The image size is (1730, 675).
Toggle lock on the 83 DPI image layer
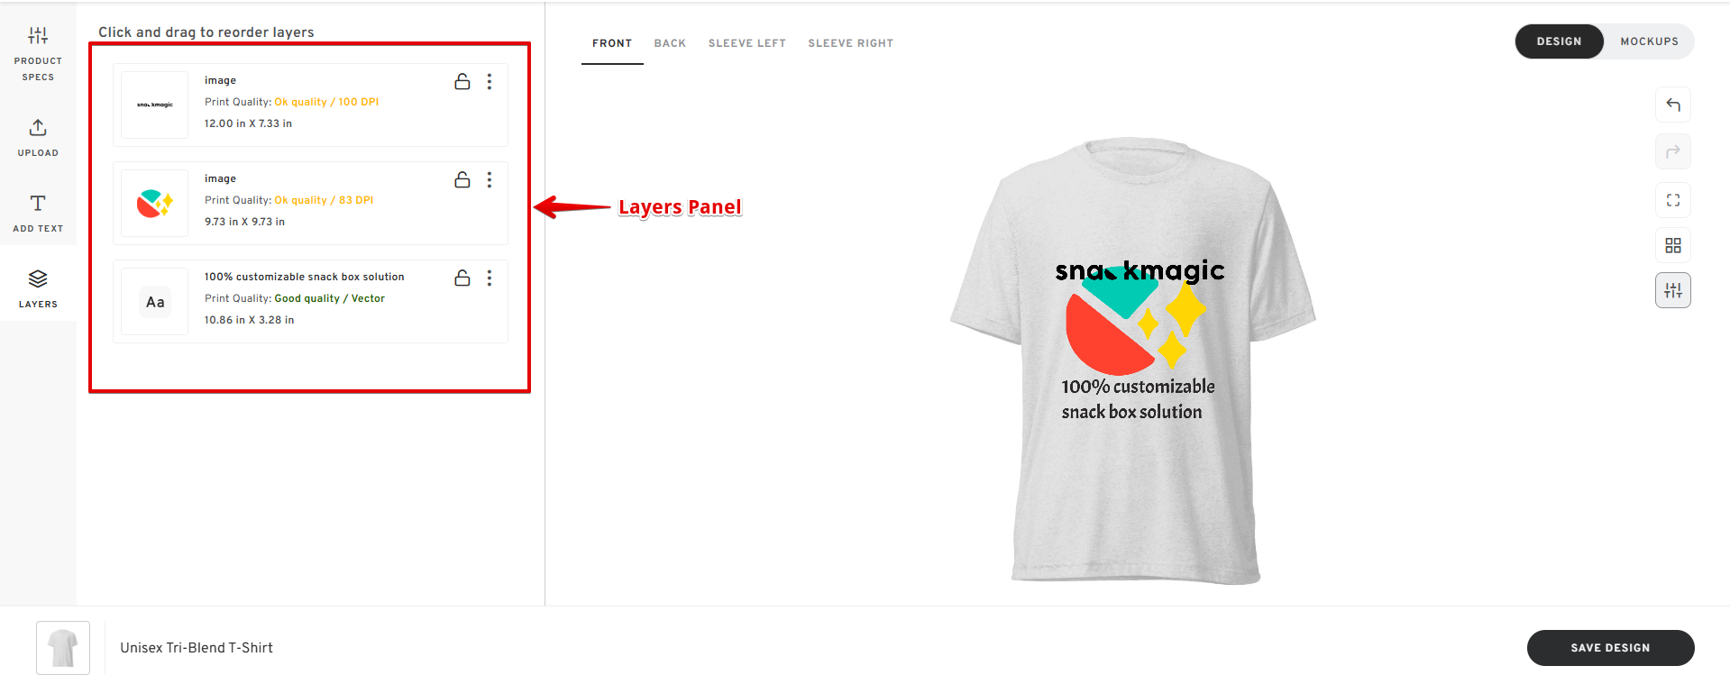(x=462, y=179)
